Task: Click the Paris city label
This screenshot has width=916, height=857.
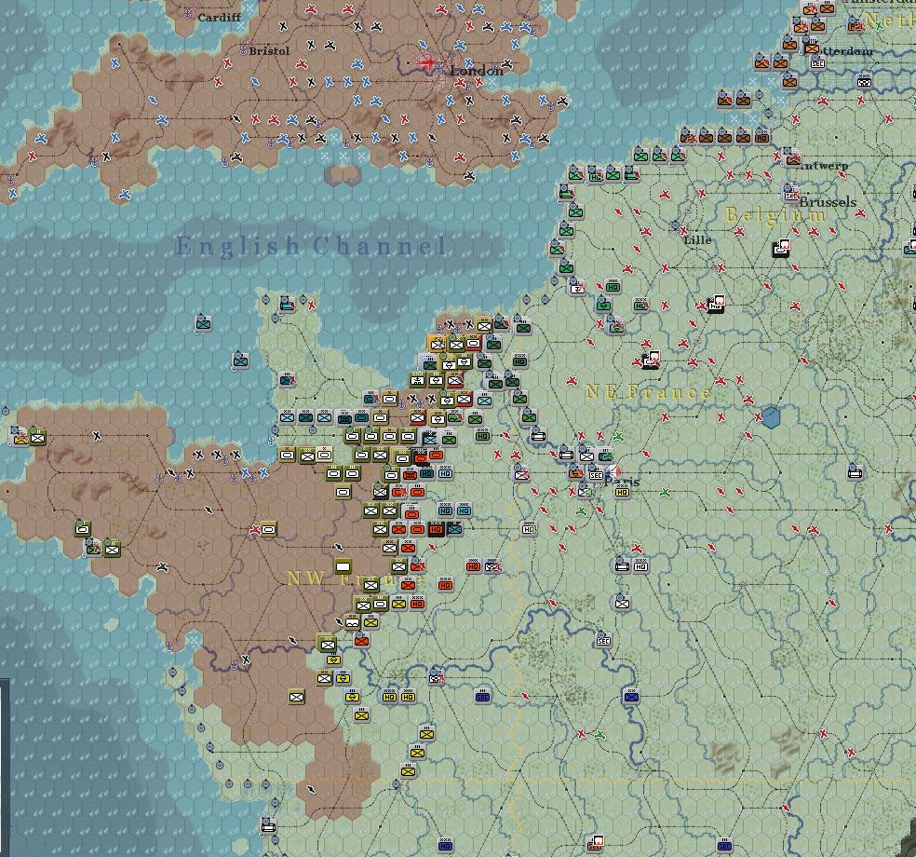Action: click(x=623, y=483)
